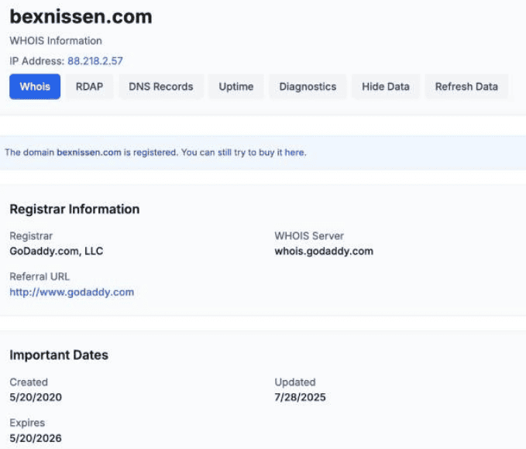526x449 pixels.
Task: Open the Diagnostics tab
Action: pos(308,87)
